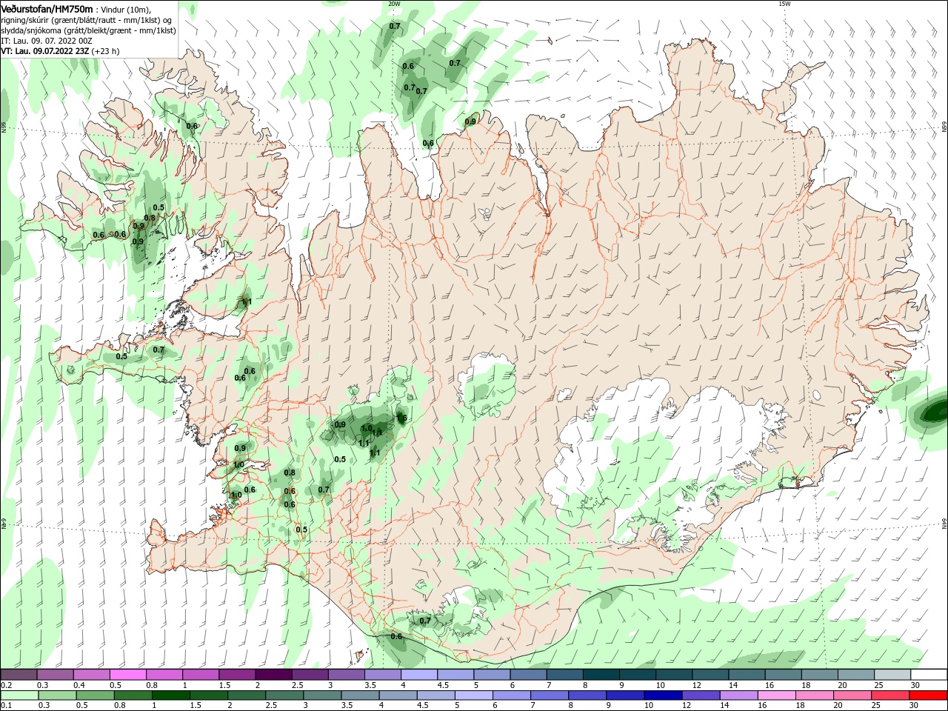Select the 0.3 swatch in the upper legend row
The width and height of the screenshot is (948, 711).
pos(56,675)
